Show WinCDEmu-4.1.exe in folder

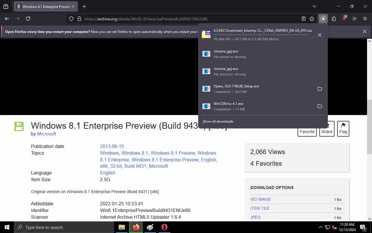320,106
